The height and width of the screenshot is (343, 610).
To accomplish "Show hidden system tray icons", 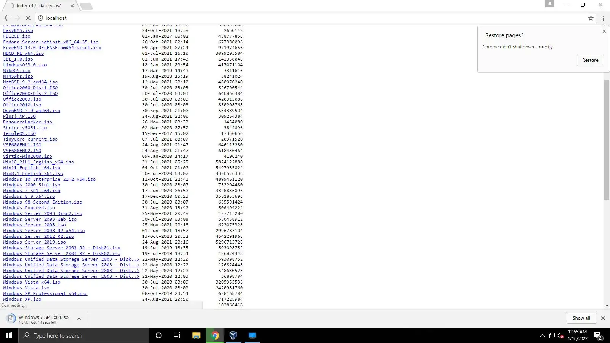I will click(542, 335).
